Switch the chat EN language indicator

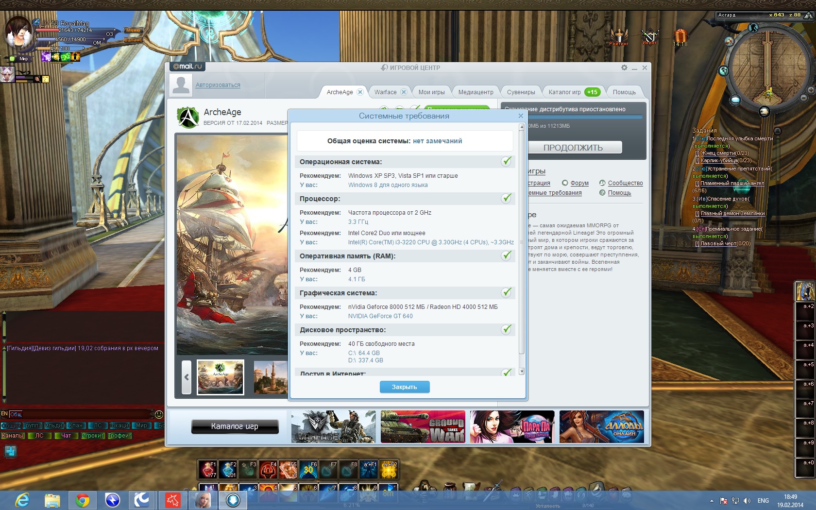4,414
